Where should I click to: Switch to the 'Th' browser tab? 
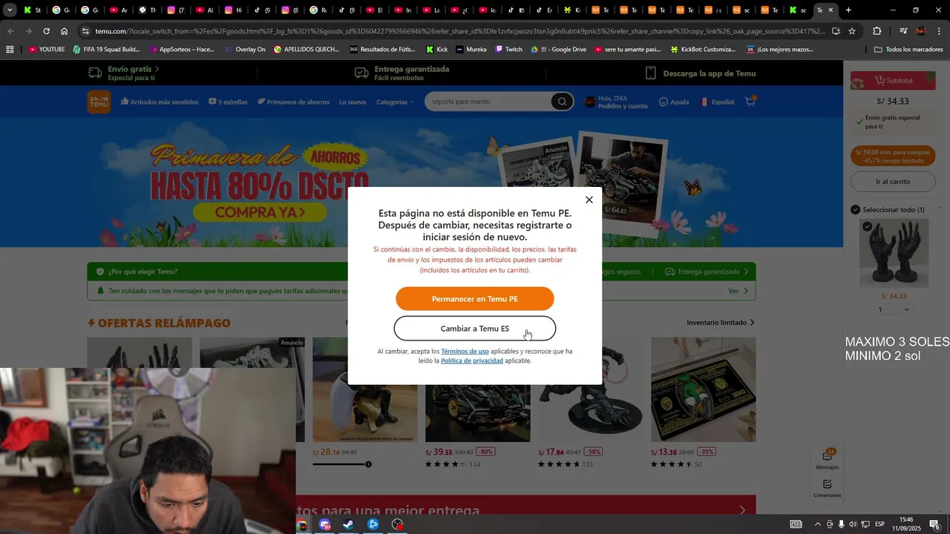point(148,10)
